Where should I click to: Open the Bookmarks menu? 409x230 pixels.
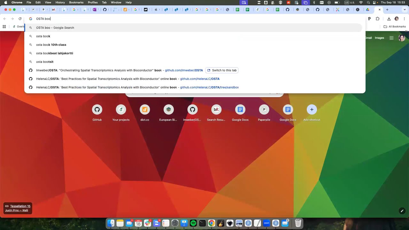click(x=76, y=3)
